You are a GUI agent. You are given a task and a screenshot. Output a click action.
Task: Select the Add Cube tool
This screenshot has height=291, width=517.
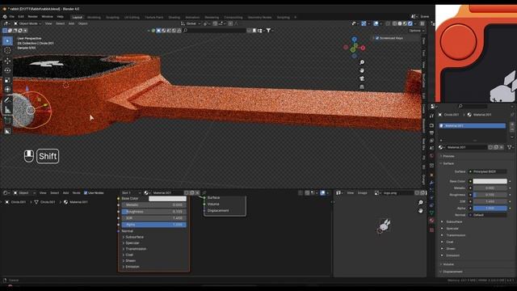point(7,120)
